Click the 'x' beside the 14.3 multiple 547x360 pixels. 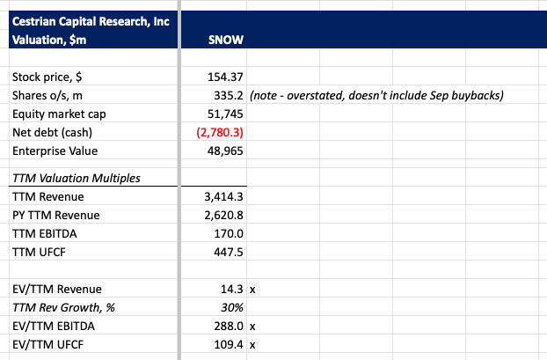tap(252, 290)
